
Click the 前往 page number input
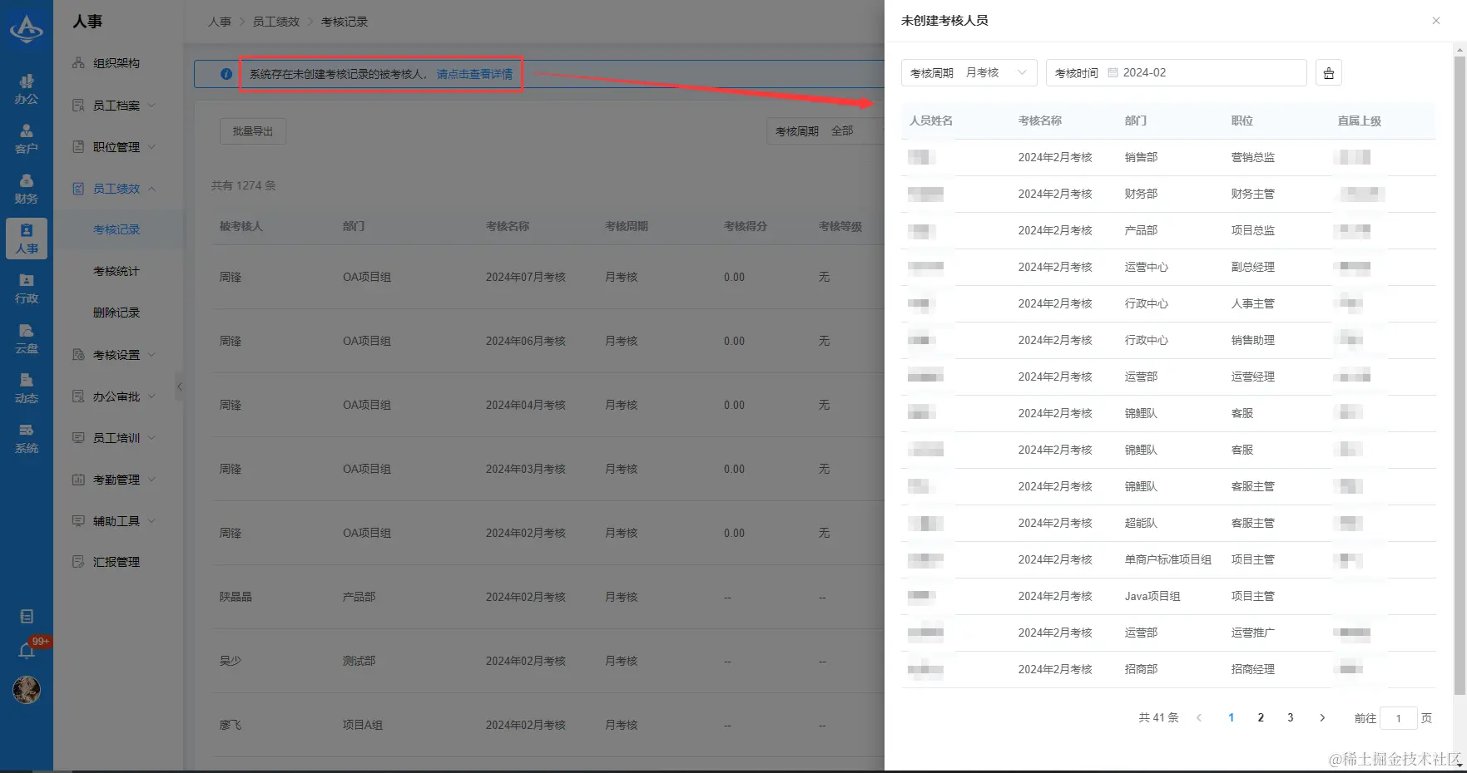point(1398,718)
